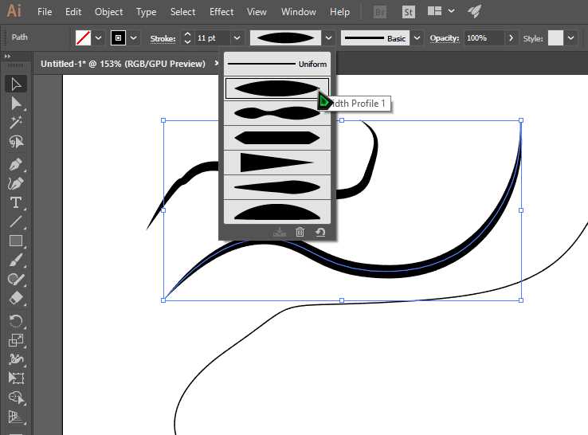Open the View menu
The height and width of the screenshot is (435, 588).
257,12
